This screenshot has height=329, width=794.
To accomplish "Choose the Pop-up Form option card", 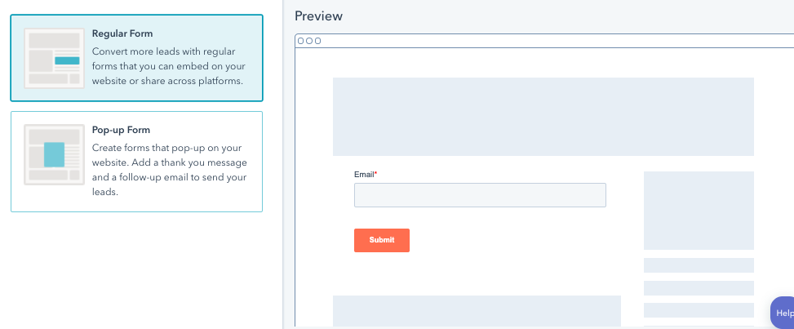I will tap(136, 162).
